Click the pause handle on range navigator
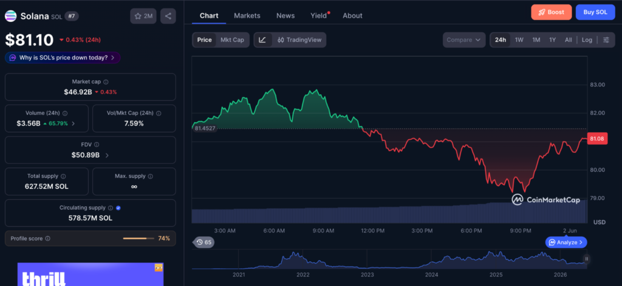622x286 pixels. coord(586,259)
